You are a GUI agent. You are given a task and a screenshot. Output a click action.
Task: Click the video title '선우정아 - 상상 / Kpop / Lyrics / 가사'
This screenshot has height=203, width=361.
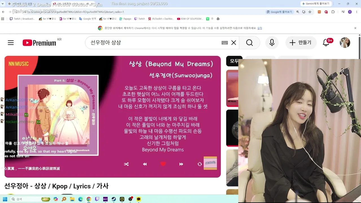tap(56, 186)
